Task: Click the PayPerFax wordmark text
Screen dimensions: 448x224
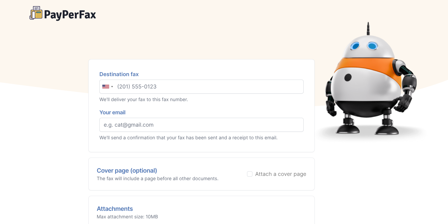Action: click(70, 15)
